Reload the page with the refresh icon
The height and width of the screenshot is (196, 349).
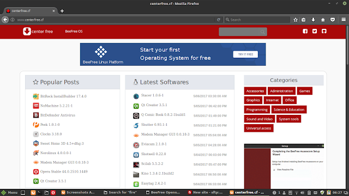point(219,20)
